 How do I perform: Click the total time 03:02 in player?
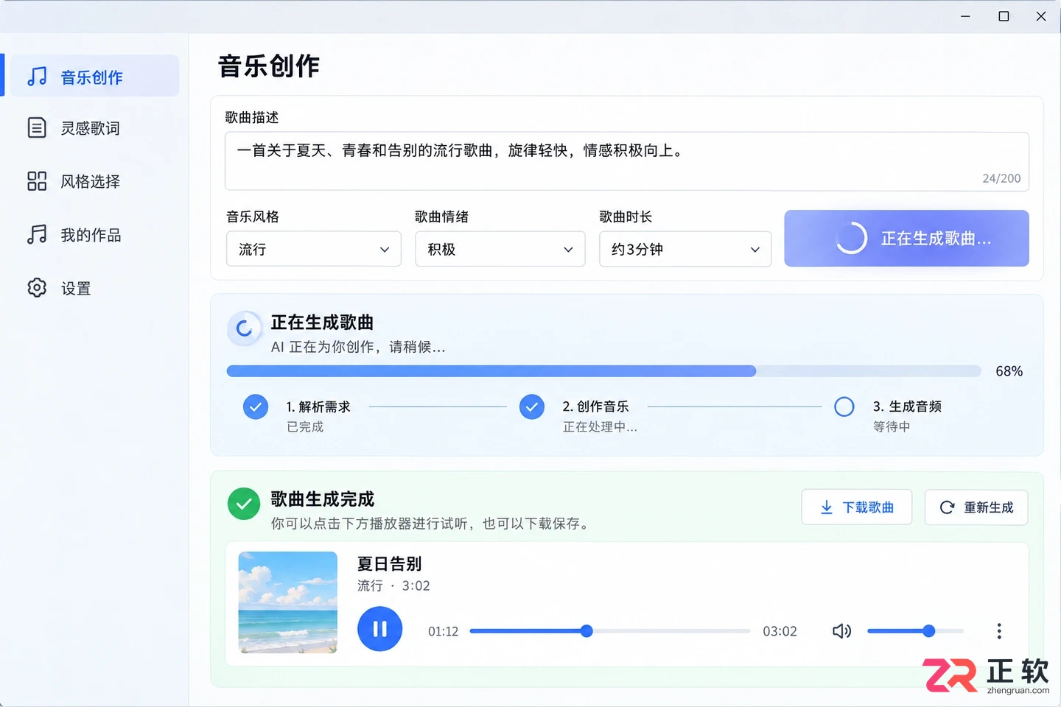click(x=780, y=631)
